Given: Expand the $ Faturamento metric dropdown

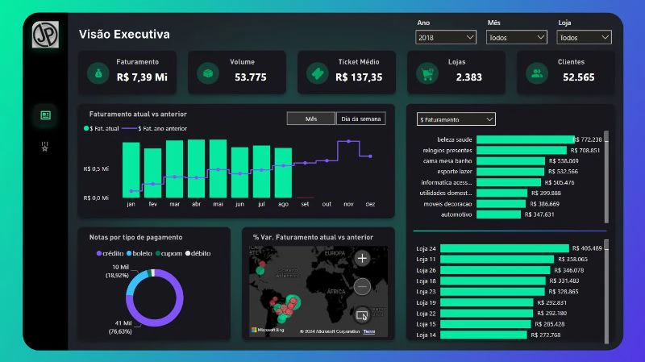Looking at the screenshot, I should [x=456, y=119].
